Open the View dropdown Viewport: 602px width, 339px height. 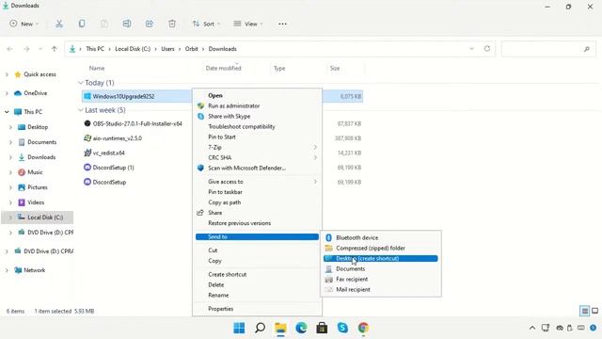pyautogui.click(x=248, y=24)
